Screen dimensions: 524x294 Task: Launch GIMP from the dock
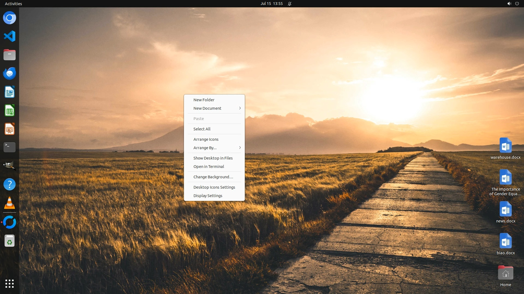(x=10, y=166)
